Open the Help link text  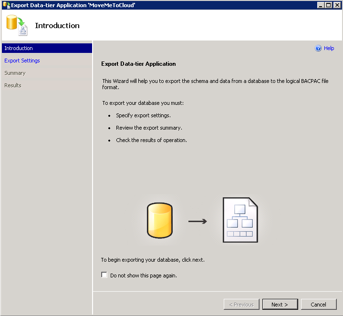pyautogui.click(x=329, y=48)
